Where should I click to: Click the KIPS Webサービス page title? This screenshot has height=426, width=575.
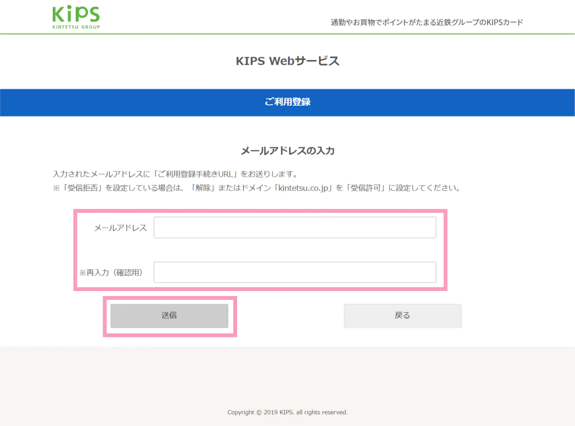pyautogui.click(x=287, y=61)
